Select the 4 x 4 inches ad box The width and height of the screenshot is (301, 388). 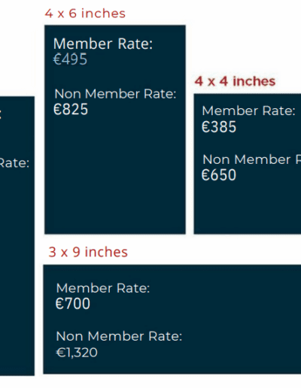tap(248, 164)
